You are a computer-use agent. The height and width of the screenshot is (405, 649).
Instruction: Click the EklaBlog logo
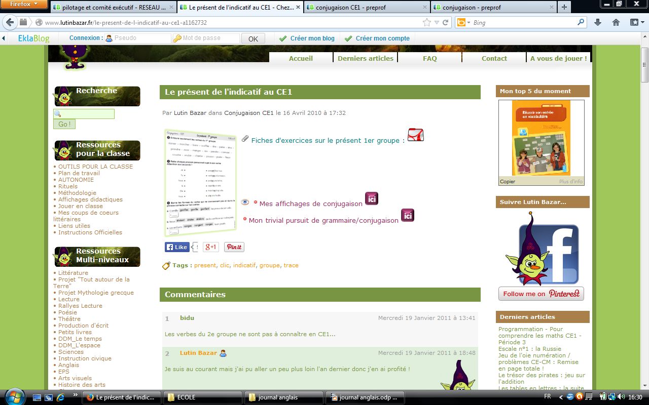34,38
